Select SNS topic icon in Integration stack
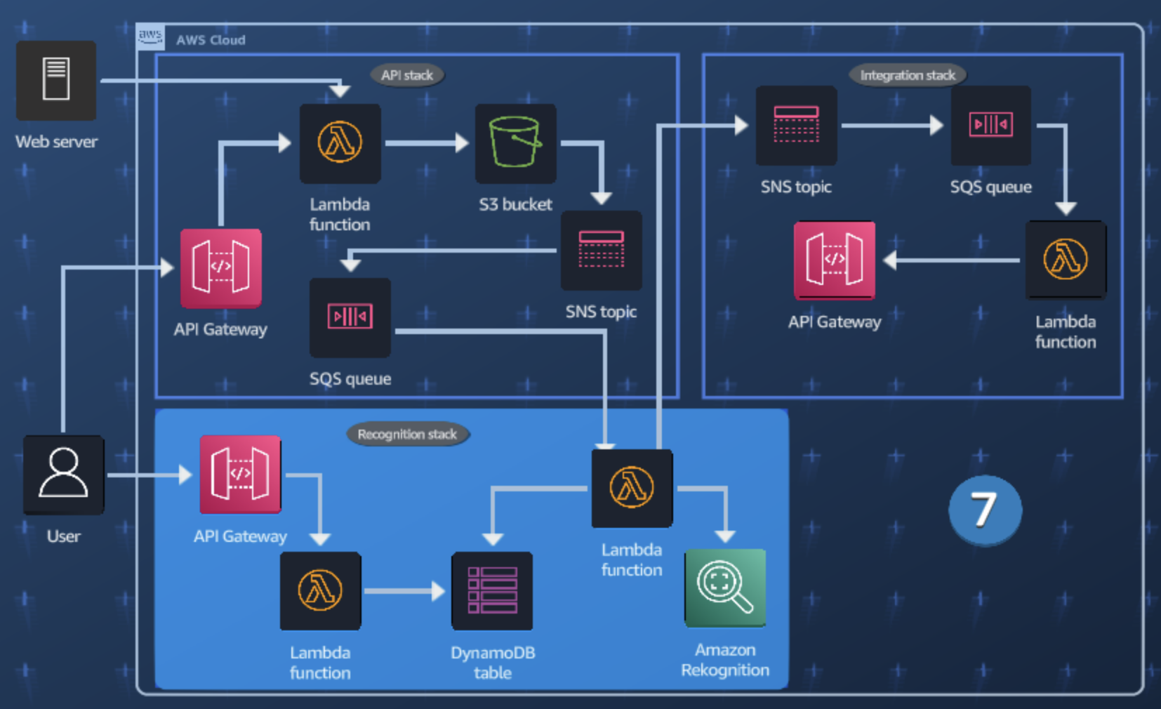 (797, 126)
